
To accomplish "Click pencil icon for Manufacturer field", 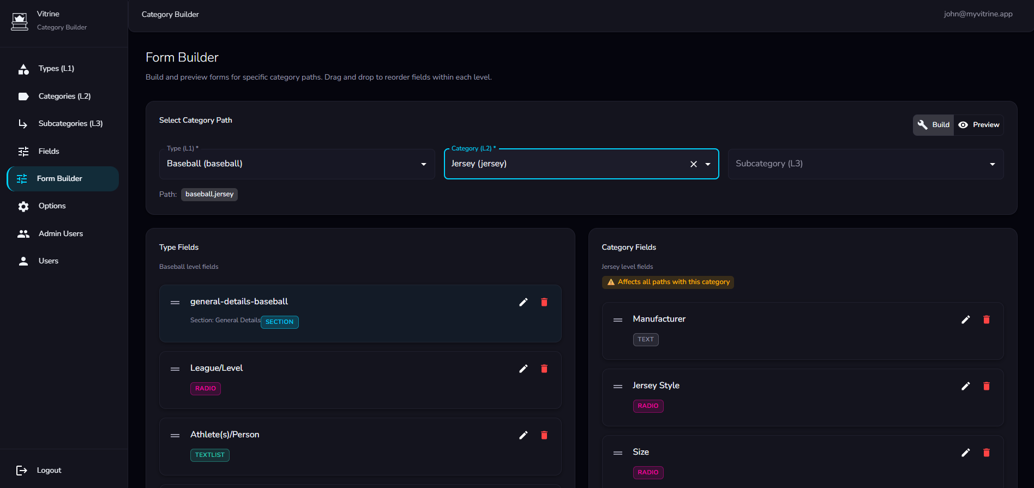I will [x=965, y=320].
